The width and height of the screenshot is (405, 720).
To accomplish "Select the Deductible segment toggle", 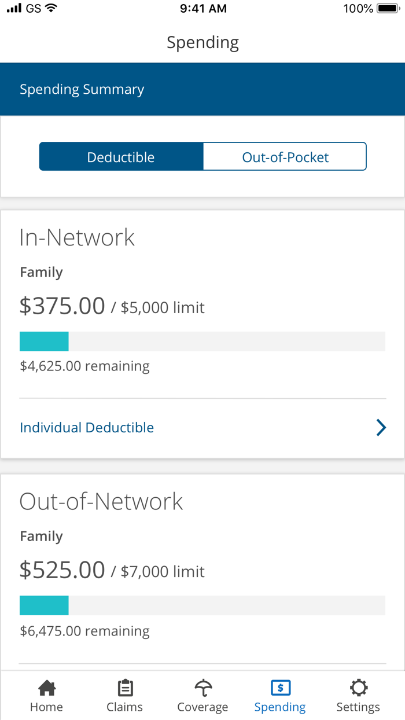I will click(x=121, y=156).
